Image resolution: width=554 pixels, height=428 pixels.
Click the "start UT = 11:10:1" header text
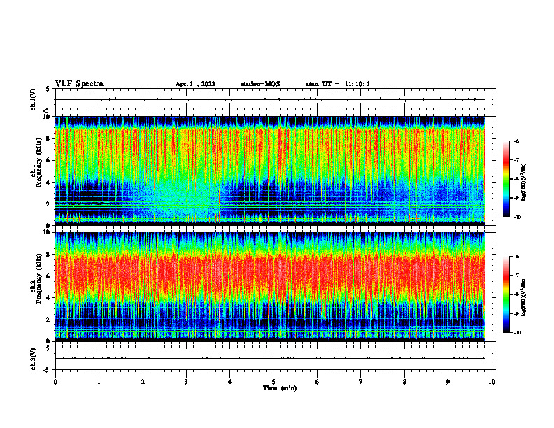click(x=338, y=84)
